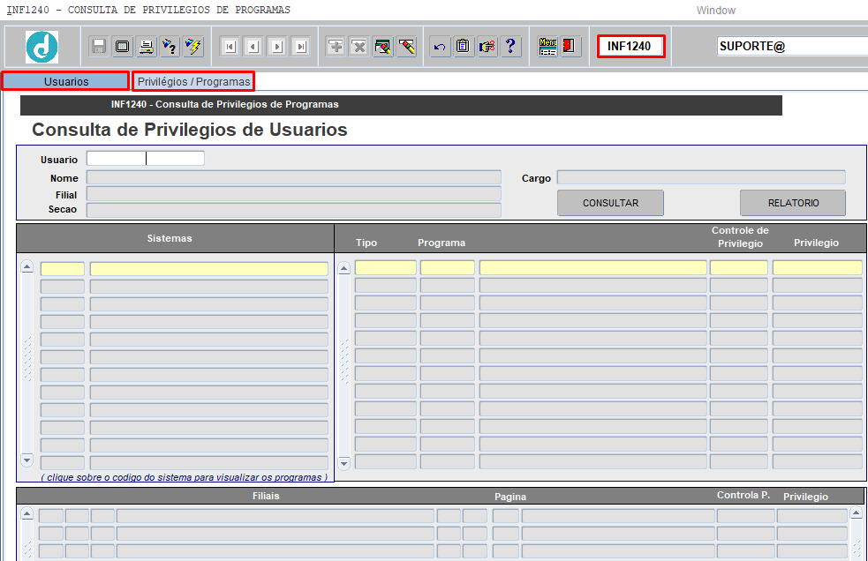868x561 pixels.
Task: Select the first yellow Sistemas code cell
Action: [x=63, y=269]
